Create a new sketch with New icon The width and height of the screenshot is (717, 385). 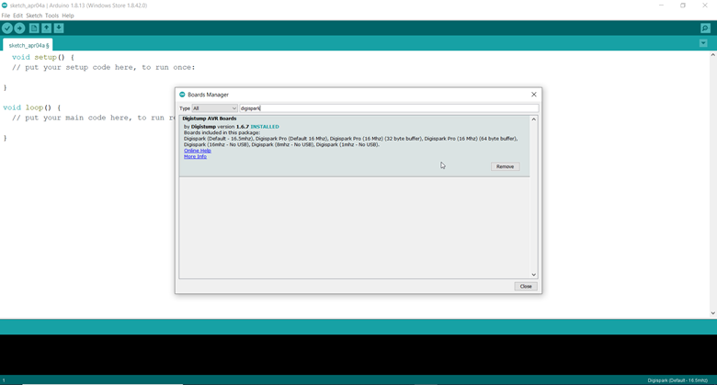(34, 28)
